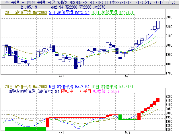Click the 1950 axis label on the lower chart

(169, 117)
